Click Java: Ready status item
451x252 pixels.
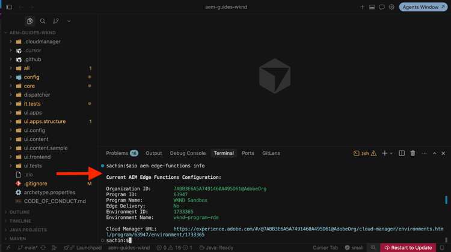[216, 248]
